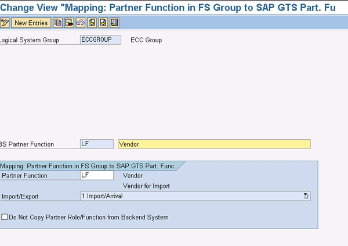
Task: Enable Do Not Copy Partner Role/Function checkbox
Action: click(x=4, y=217)
